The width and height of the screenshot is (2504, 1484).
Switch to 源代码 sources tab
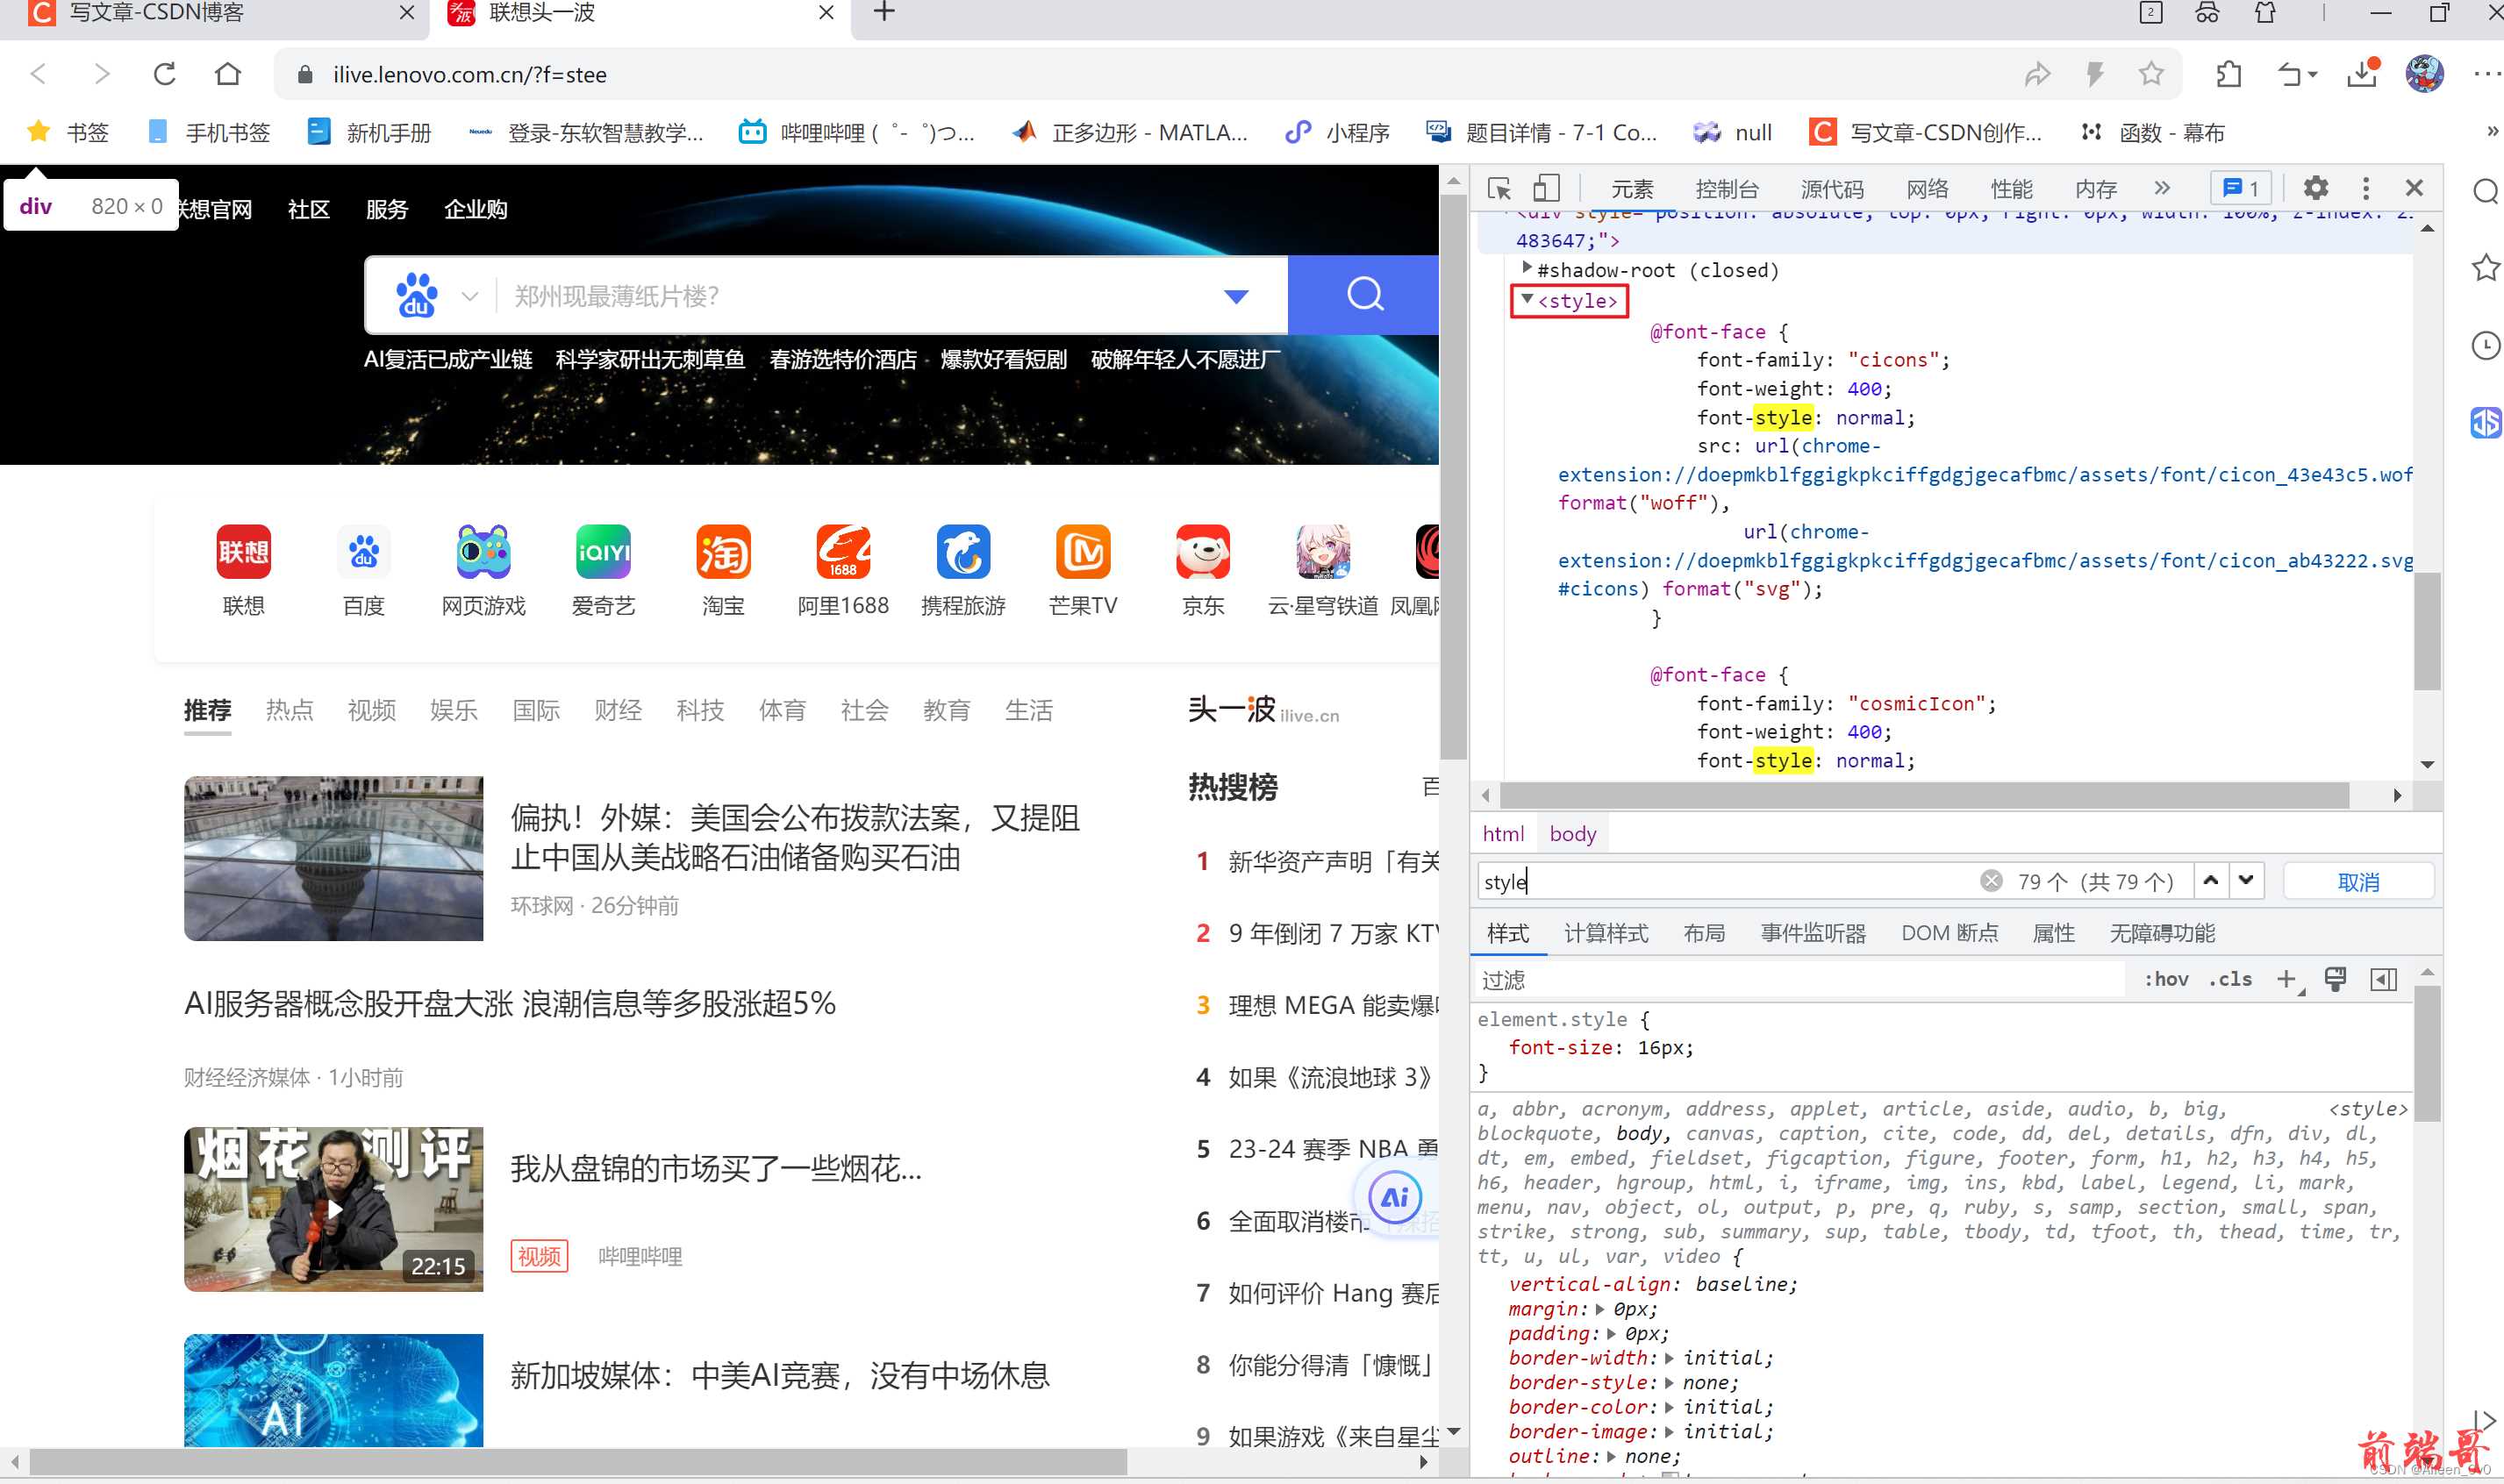pos(1832,189)
